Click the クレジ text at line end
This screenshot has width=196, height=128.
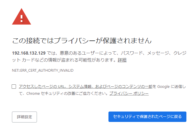click(x=180, y=53)
